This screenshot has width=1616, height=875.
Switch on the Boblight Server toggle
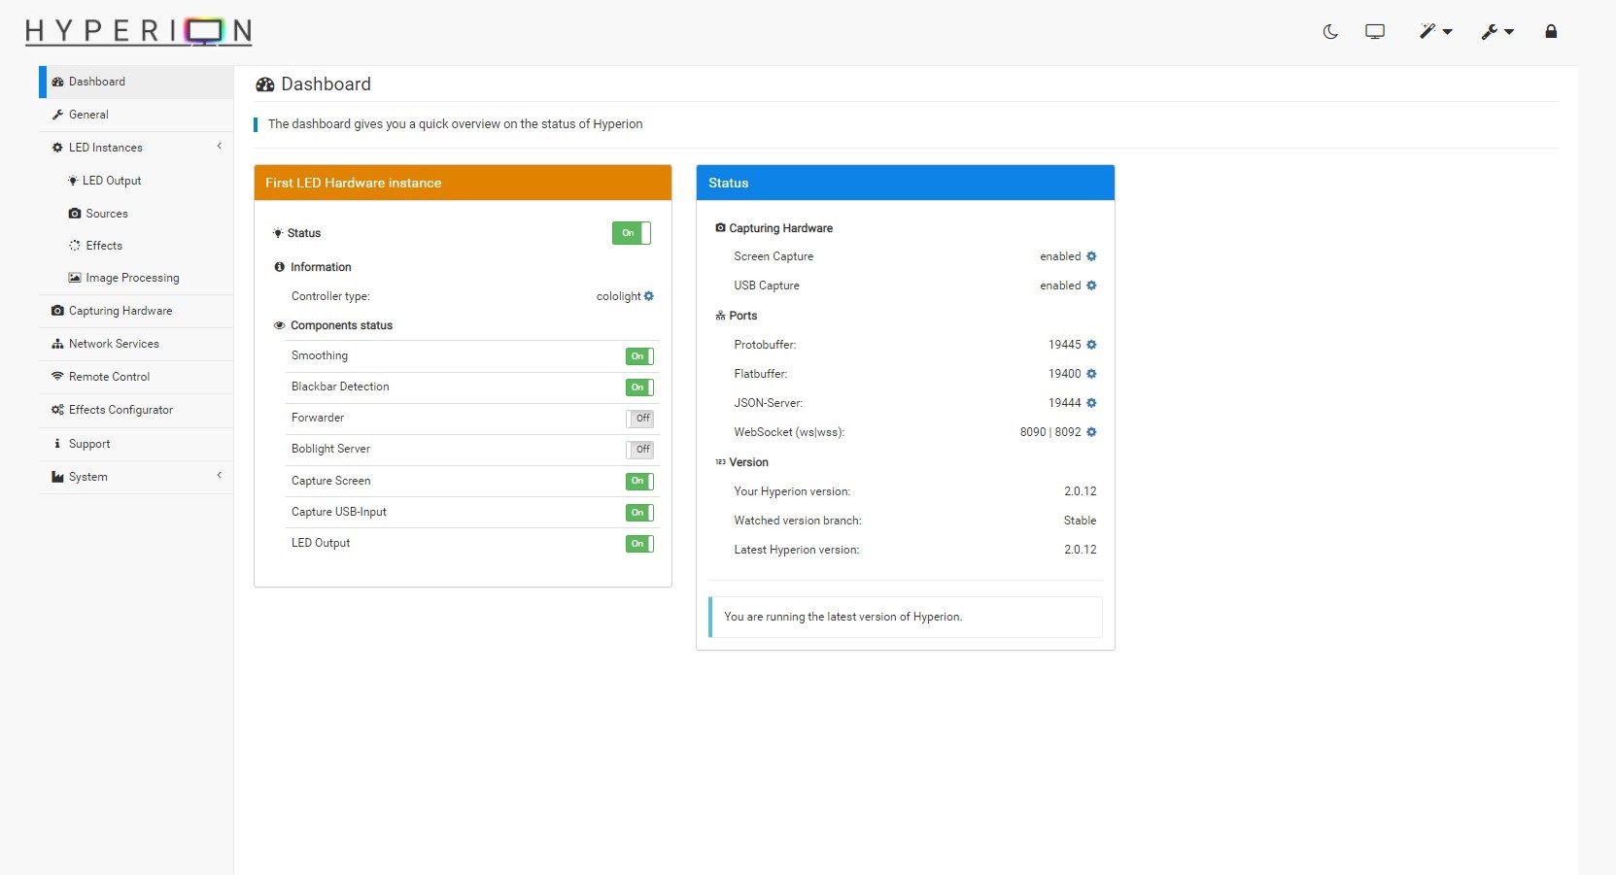click(639, 450)
